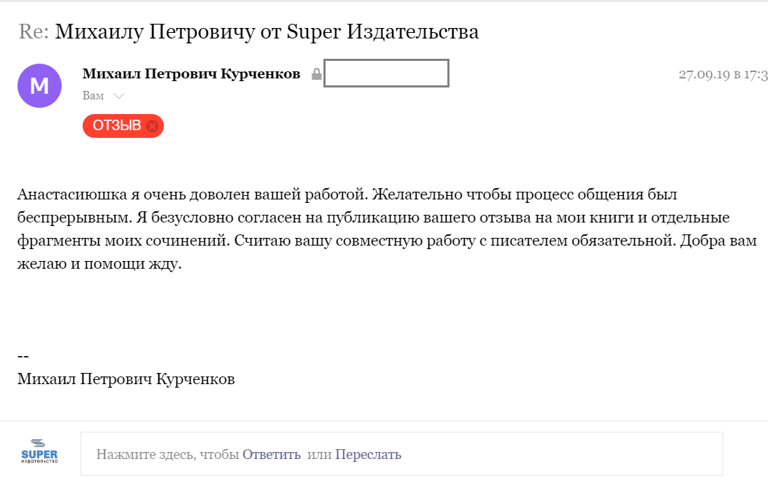Screen dimensions: 768x480
Task: Expand recipient details chevron next to Вам
Action: coord(119,96)
